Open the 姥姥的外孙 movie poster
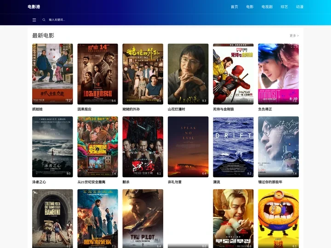This screenshot has width=331, height=248. 143,74
